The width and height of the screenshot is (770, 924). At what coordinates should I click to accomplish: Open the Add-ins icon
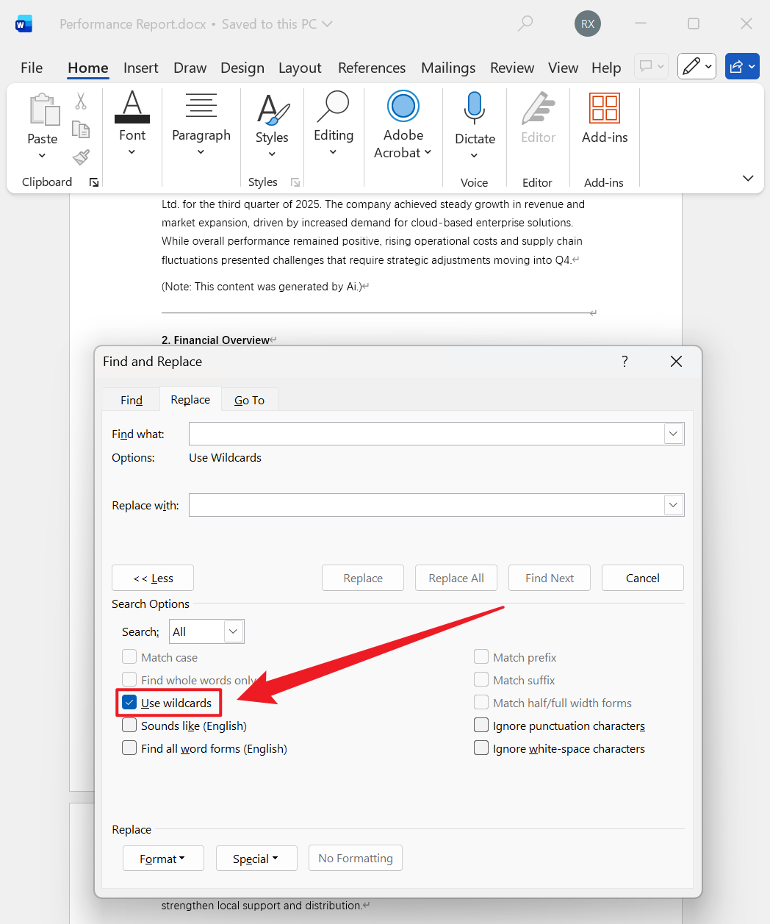[x=605, y=108]
